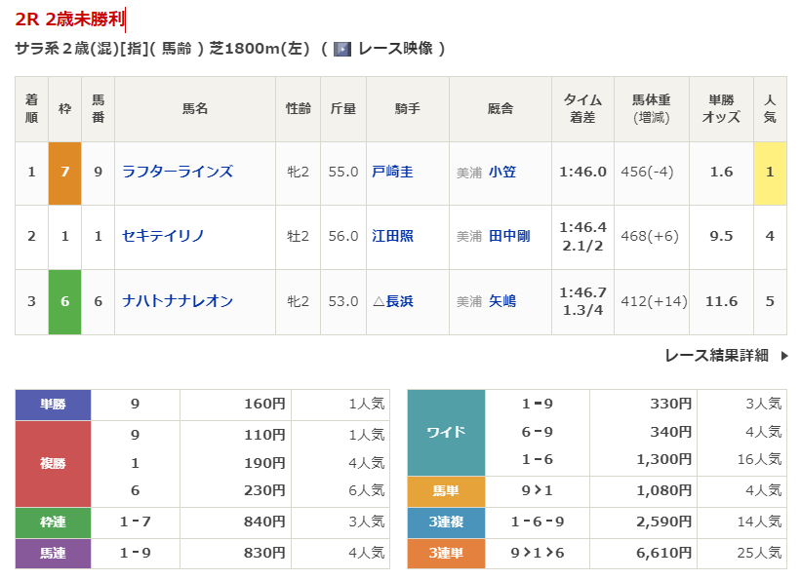801x580 pixels.
Task: Click the teal ワイド payout label
Action: (446, 433)
